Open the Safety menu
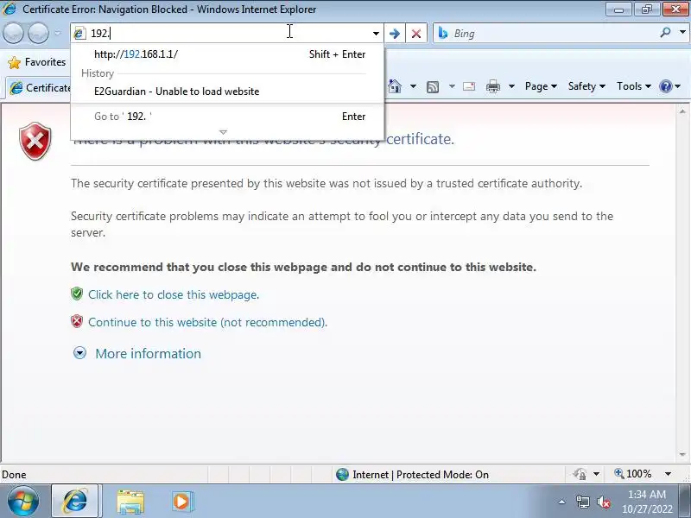The width and height of the screenshot is (691, 518). point(586,86)
